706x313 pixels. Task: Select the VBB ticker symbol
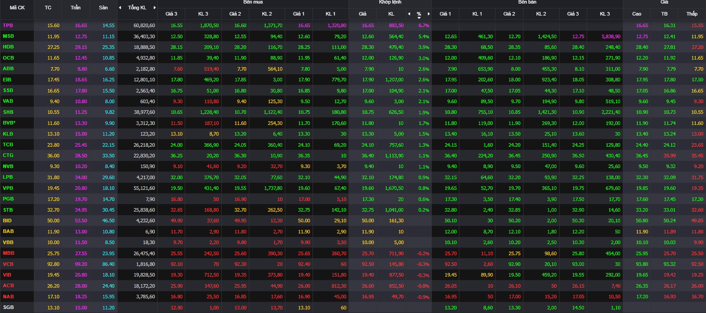pyautogui.click(x=8, y=242)
